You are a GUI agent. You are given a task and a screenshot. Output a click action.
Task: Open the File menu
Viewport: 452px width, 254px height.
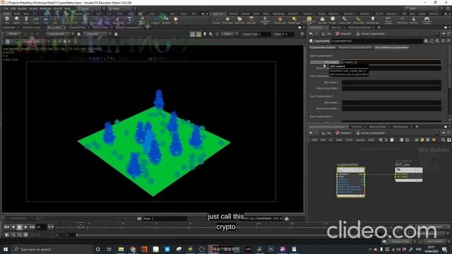coord(6,8)
